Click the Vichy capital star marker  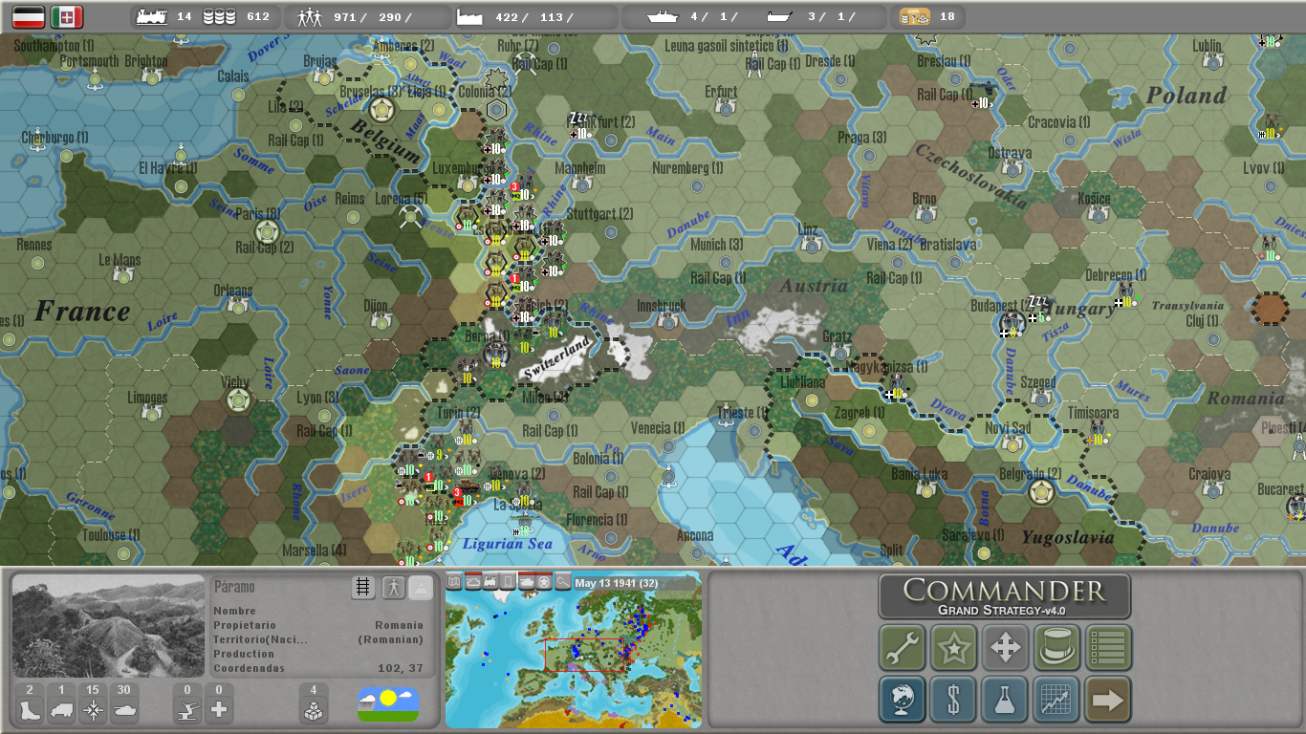pos(237,399)
